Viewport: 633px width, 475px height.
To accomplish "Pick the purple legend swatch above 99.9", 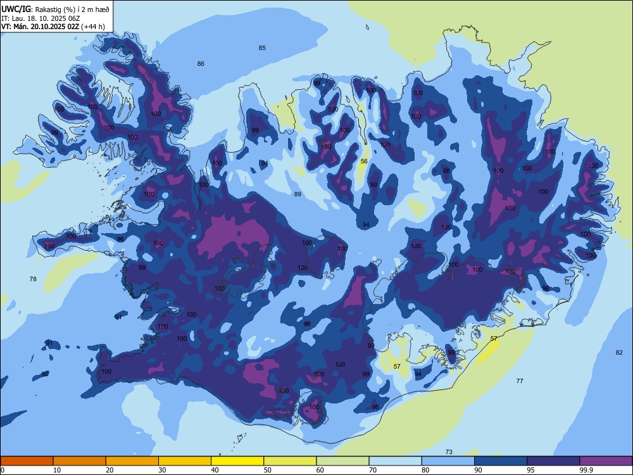I will pyautogui.click(x=606, y=461).
